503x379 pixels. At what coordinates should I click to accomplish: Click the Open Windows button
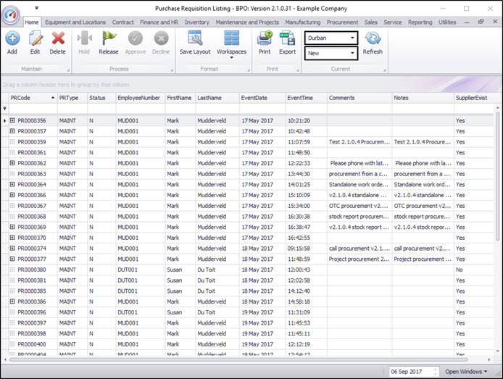pos(466,371)
